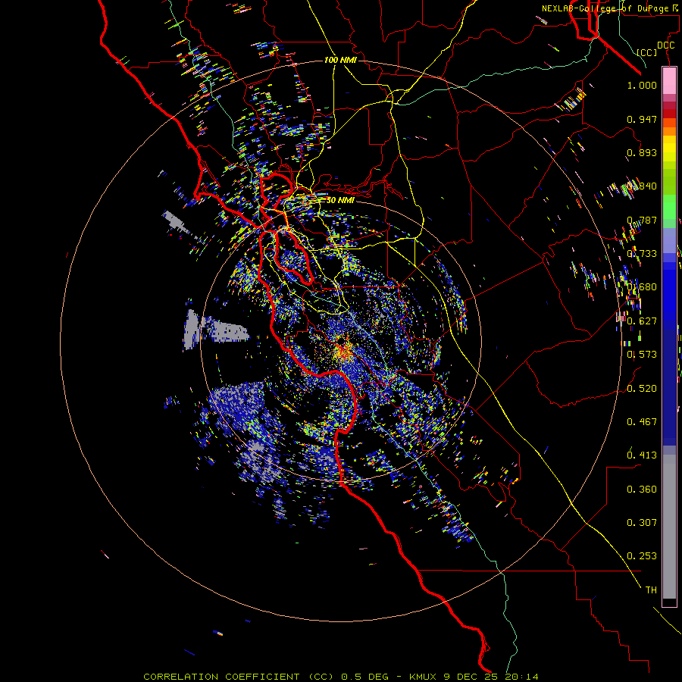Click the [CC] color bar units label
This screenshot has height=682, width=682.
[x=647, y=52]
